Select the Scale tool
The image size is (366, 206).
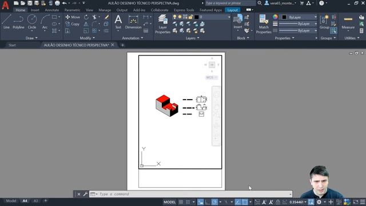(86, 30)
